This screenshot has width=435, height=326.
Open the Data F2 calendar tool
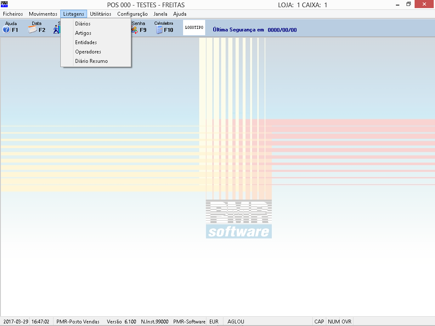point(37,28)
